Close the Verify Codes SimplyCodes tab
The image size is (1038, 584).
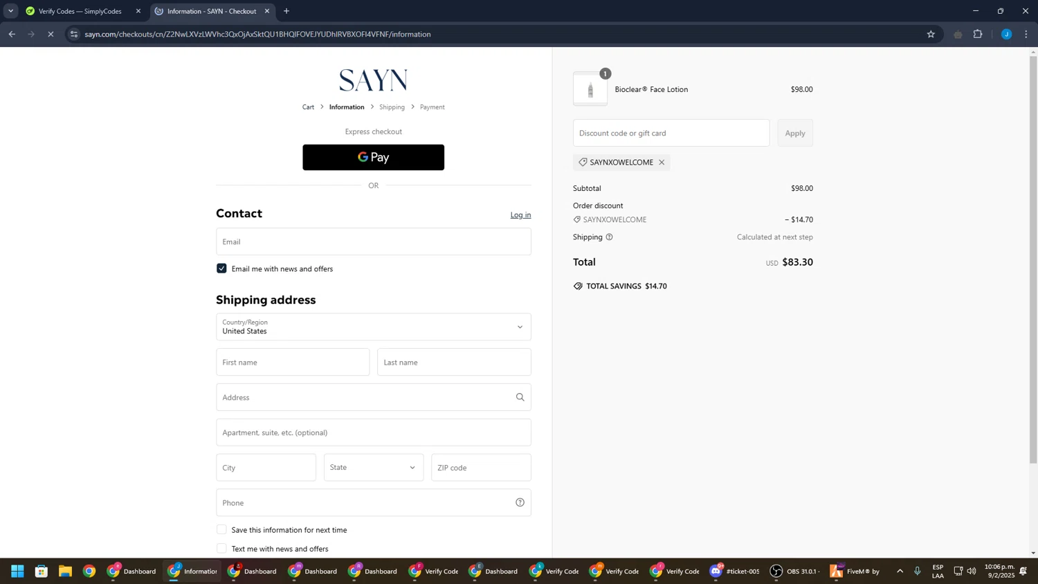[x=138, y=11]
